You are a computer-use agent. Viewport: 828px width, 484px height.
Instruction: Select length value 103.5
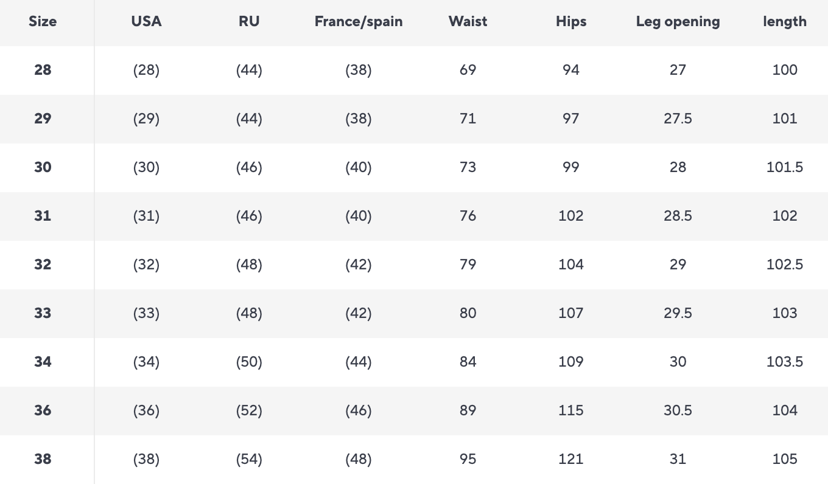(785, 362)
